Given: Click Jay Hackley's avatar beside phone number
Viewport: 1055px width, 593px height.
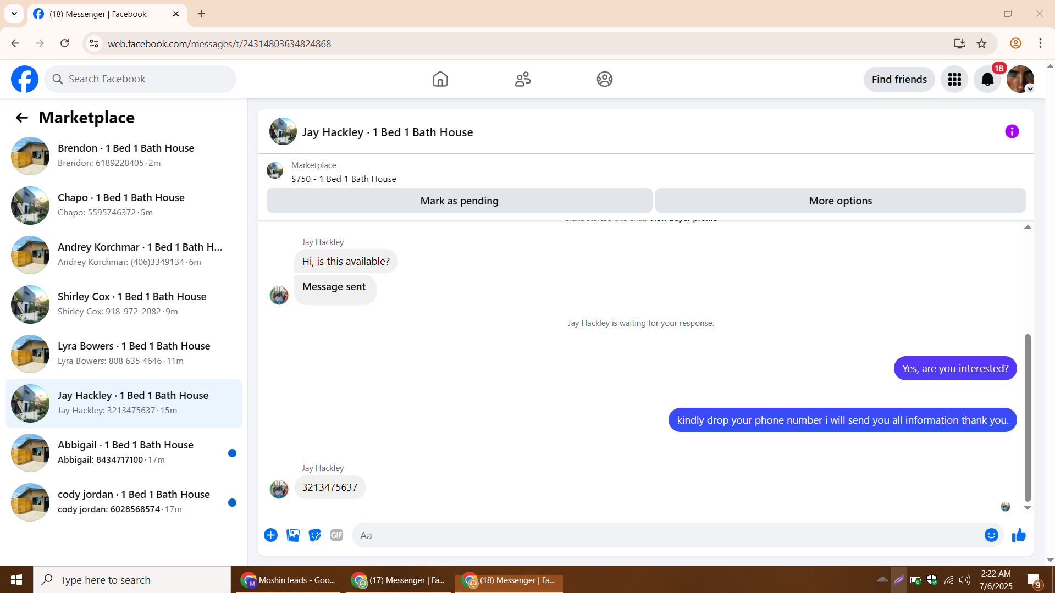Looking at the screenshot, I should coord(279,489).
